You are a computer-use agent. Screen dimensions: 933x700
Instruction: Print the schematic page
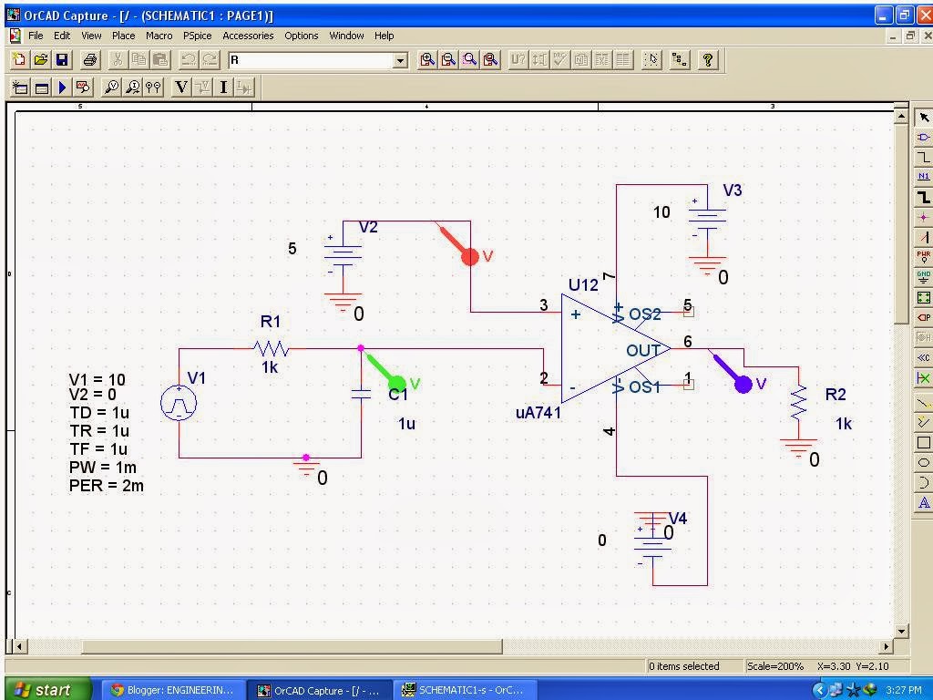(90, 59)
